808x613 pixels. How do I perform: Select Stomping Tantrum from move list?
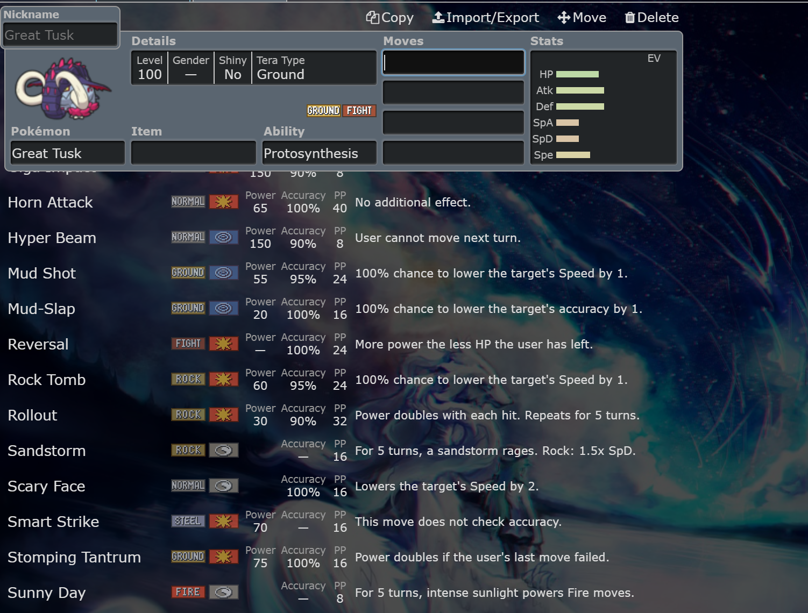tap(74, 557)
